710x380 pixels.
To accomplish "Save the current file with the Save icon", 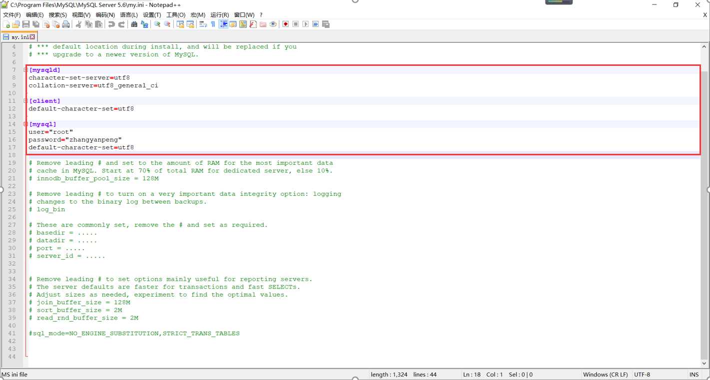I will point(26,24).
